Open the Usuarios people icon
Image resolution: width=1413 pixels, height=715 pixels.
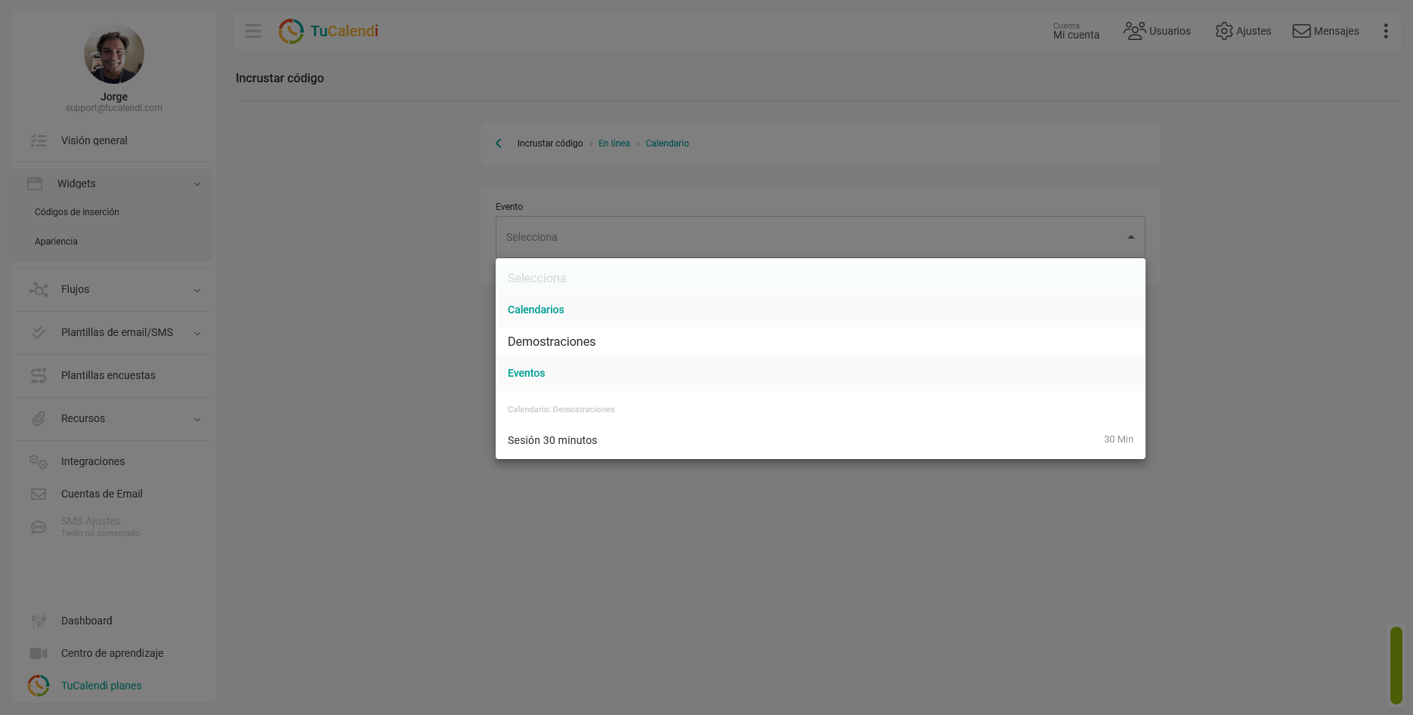tap(1134, 31)
